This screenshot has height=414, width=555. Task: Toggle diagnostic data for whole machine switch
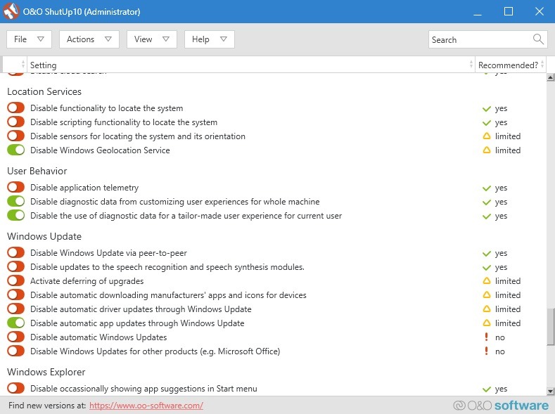coord(16,202)
